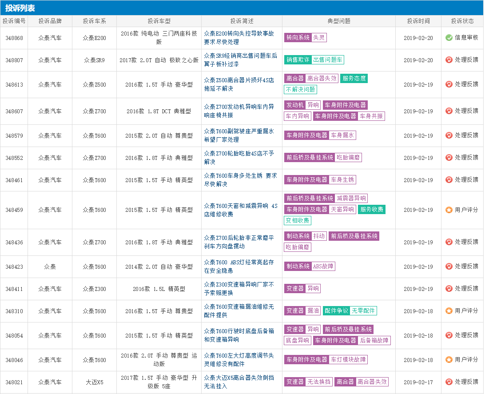The height and width of the screenshot is (394, 485).
Task: Click 减震异响 tag in row 348459
Action: pos(351,199)
